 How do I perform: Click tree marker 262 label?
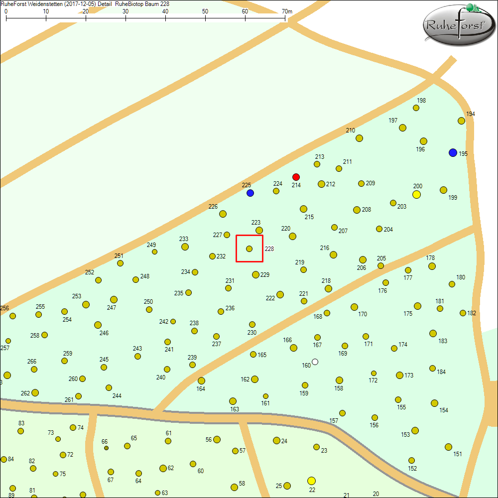click(x=25, y=393)
